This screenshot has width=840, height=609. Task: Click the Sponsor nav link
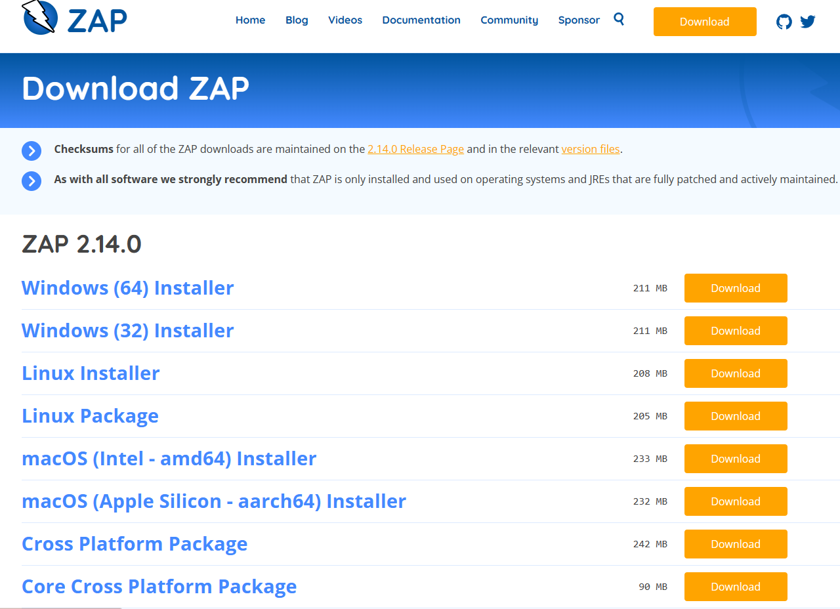(x=579, y=20)
